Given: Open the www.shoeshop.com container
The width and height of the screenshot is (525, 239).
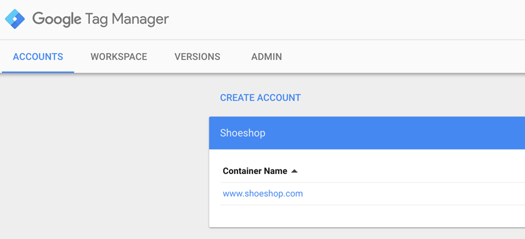Looking at the screenshot, I should tap(263, 193).
